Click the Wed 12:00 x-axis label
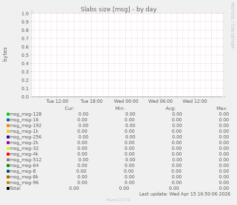The width and height of the screenshot is (237, 205). click(x=195, y=101)
